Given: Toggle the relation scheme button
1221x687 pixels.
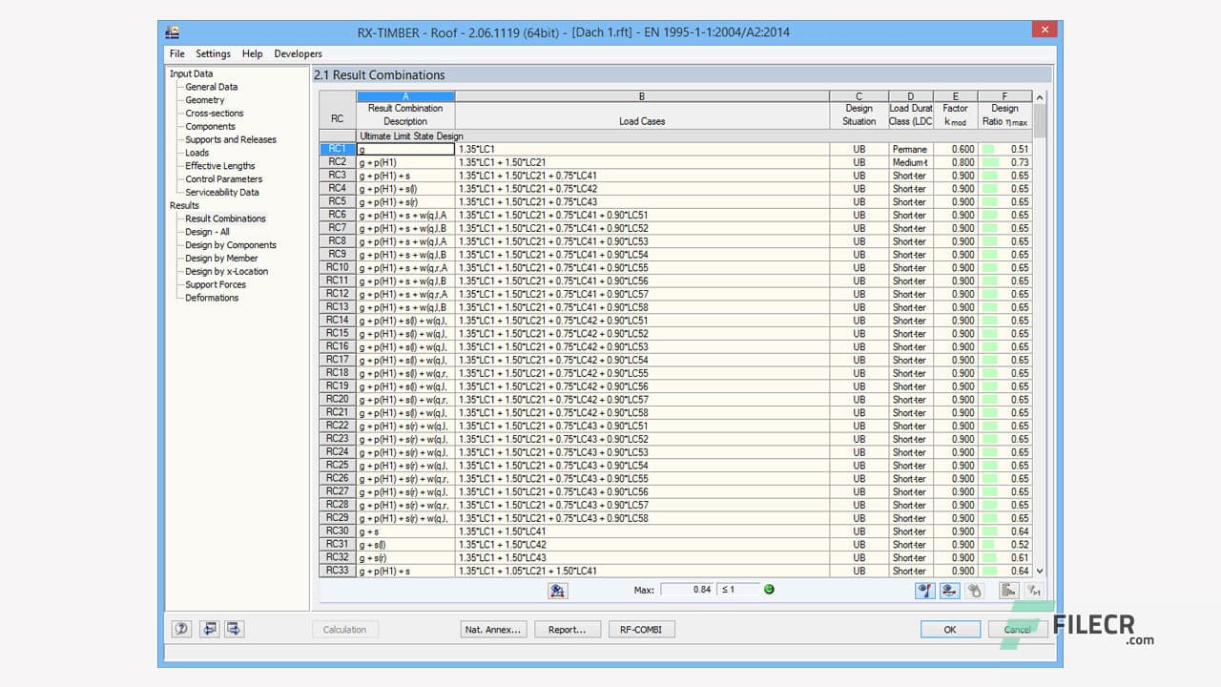Looking at the screenshot, I should (974, 591).
